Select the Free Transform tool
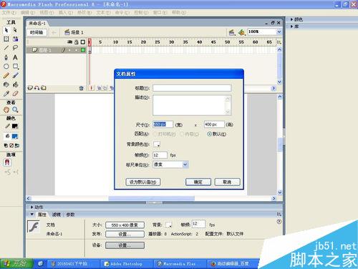The image size is (358, 269). tap(6, 39)
